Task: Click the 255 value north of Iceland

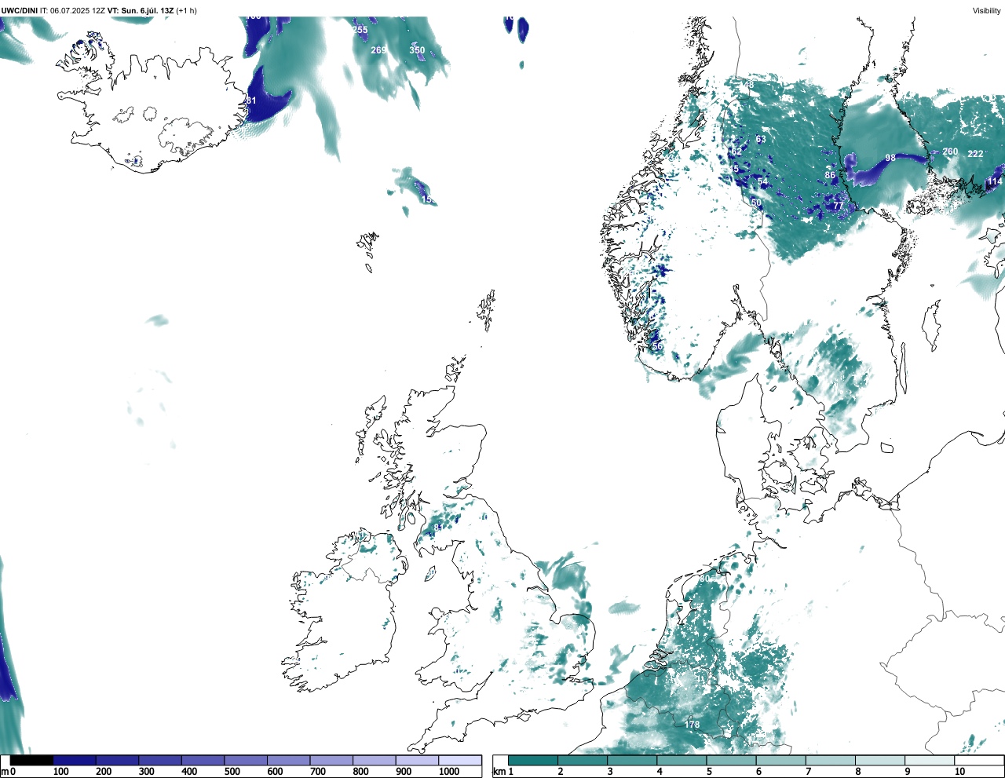Action: tap(360, 30)
